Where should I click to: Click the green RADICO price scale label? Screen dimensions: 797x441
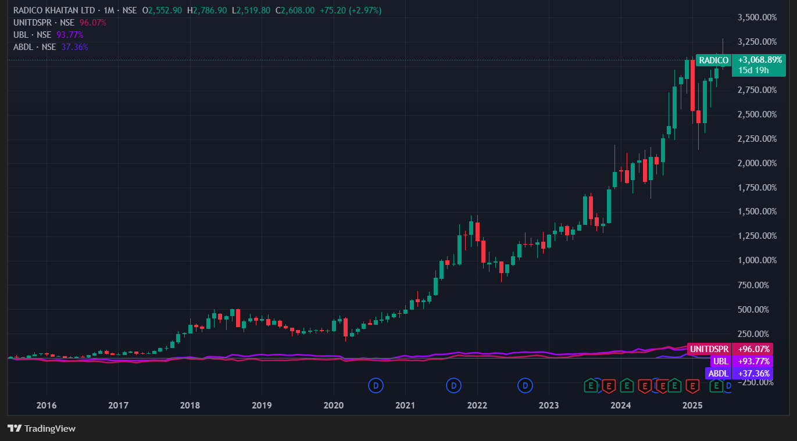(713, 60)
